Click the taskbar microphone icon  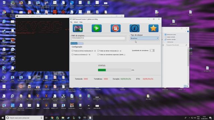41,118
